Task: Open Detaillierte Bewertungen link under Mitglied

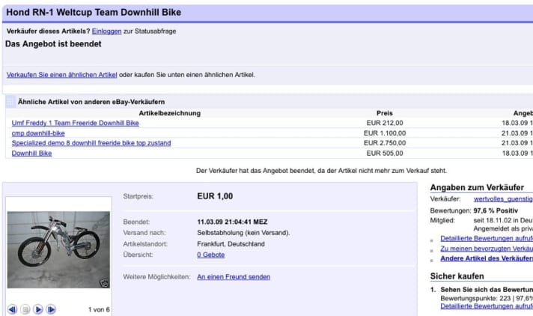Action: pyautogui.click(x=487, y=238)
